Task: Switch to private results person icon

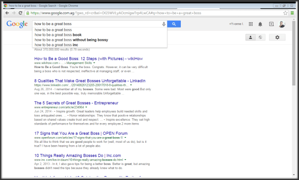Action: (251, 38)
